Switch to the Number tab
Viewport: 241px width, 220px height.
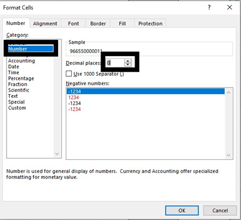point(16,23)
